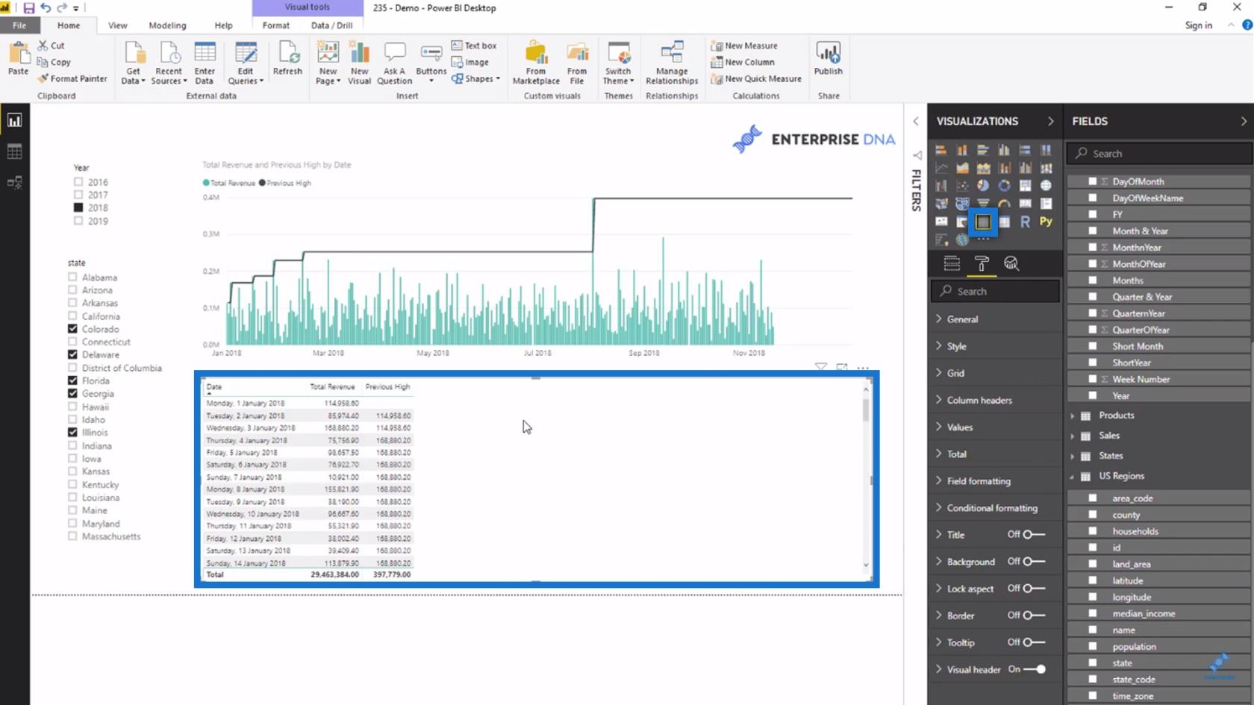Open the Data / Drill tab
This screenshot has width=1254, height=705.
tap(331, 25)
